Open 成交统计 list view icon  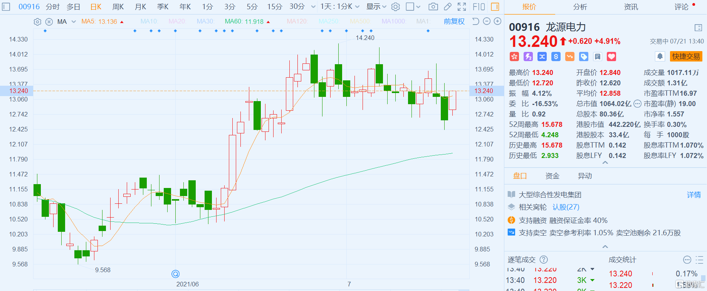[x=699, y=259]
